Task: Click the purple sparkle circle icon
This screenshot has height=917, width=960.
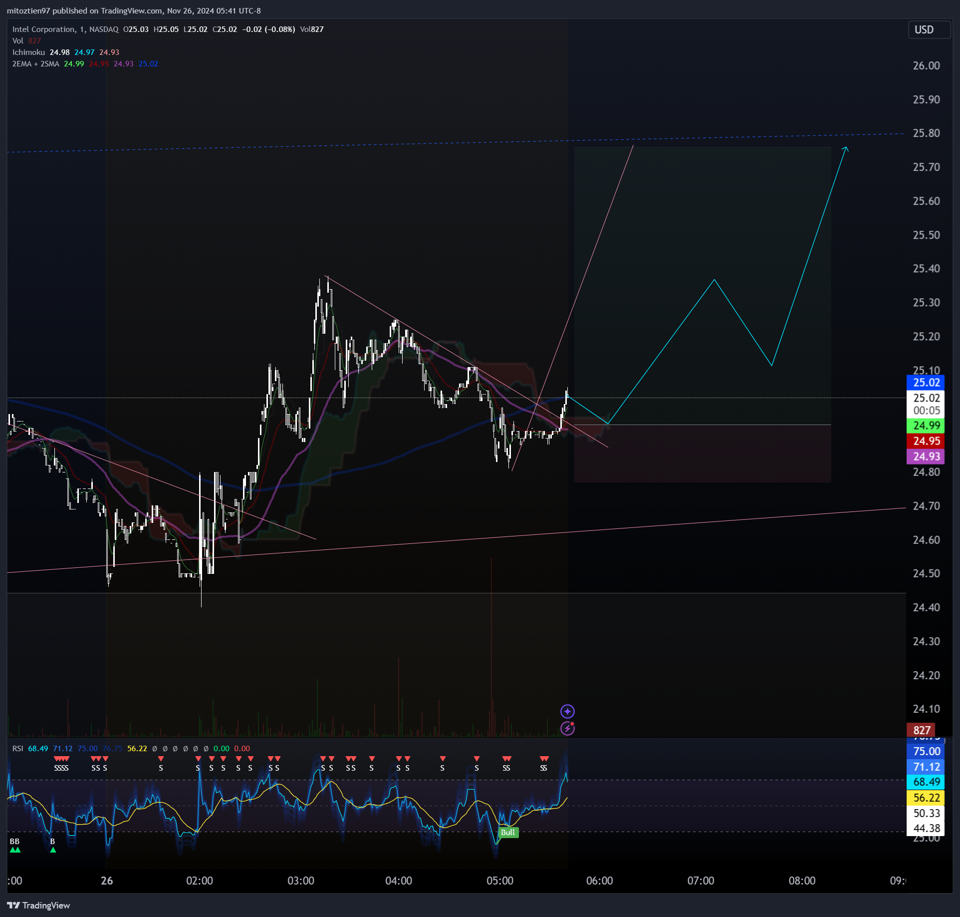Action: point(567,711)
